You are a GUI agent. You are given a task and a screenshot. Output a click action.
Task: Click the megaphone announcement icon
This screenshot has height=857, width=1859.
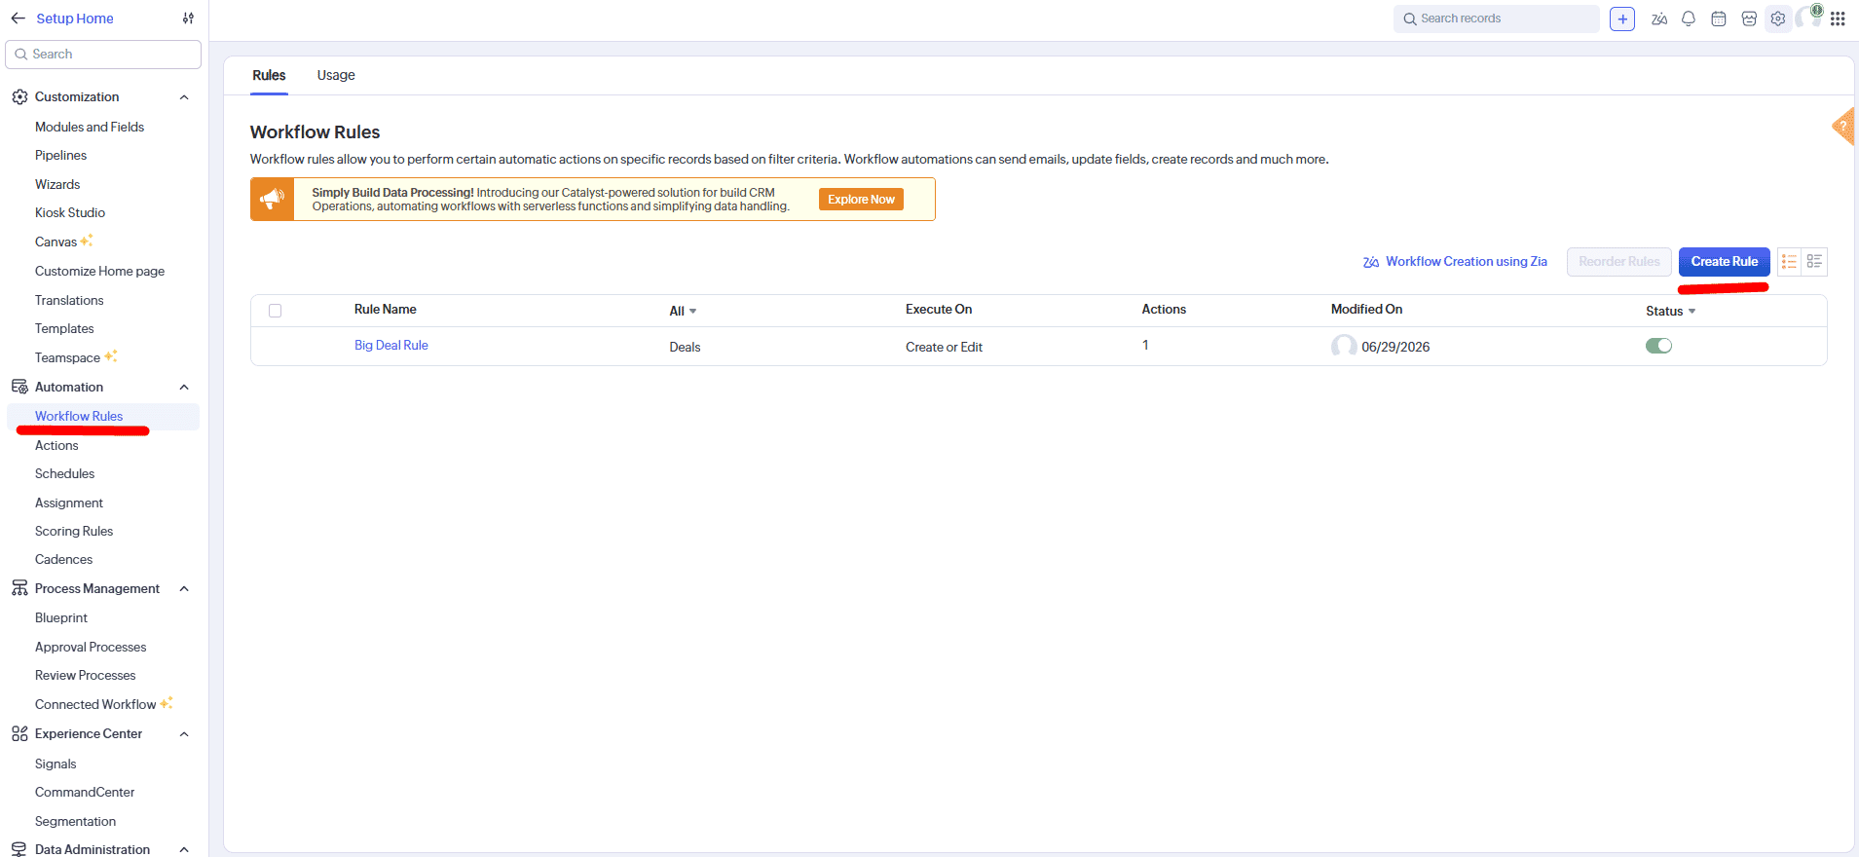click(272, 199)
